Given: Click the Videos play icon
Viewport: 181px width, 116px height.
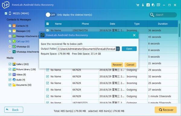Looking at the screenshot, I should (14, 75).
